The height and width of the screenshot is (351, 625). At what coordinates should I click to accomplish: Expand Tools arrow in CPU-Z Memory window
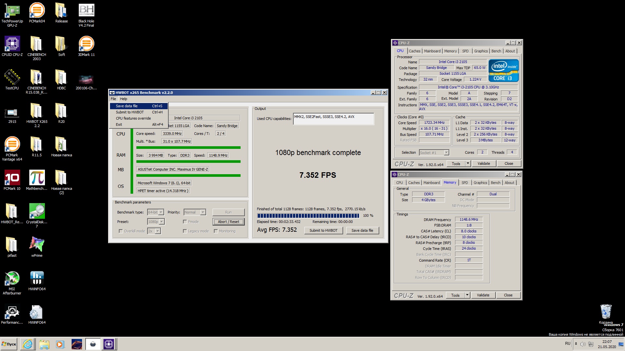click(x=467, y=295)
